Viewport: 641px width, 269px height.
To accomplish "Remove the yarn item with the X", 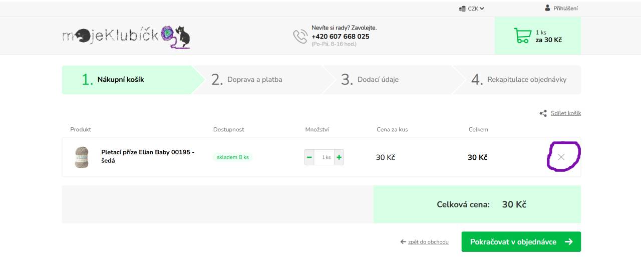I will pyautogui.click(x=561, y=157).
